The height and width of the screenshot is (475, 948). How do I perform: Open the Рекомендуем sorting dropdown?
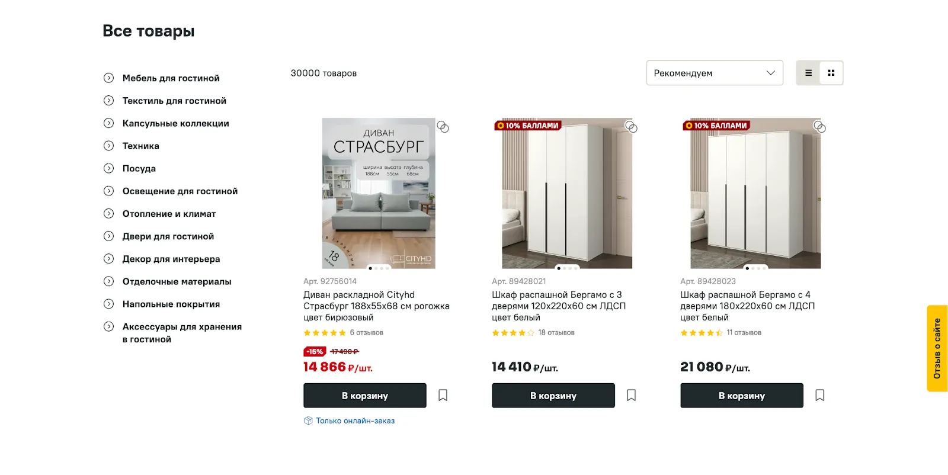tap(714, 73)
